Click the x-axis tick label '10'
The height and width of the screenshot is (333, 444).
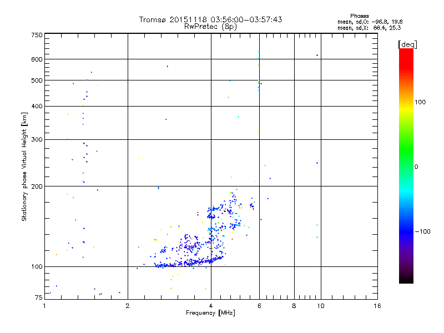(x=321, y=306)
